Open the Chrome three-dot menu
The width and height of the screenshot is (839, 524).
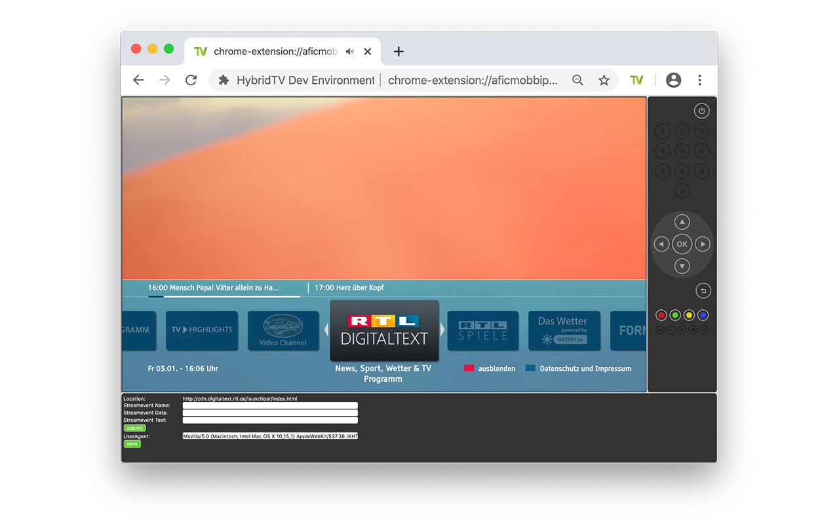[x=699, y=79]
